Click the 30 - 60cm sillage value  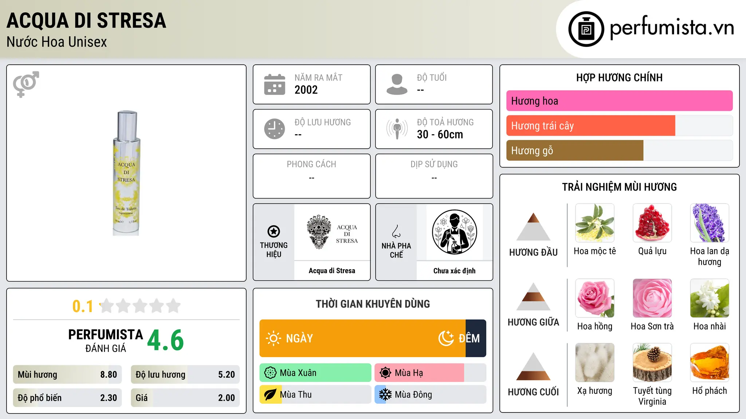(x=440, y=135)
